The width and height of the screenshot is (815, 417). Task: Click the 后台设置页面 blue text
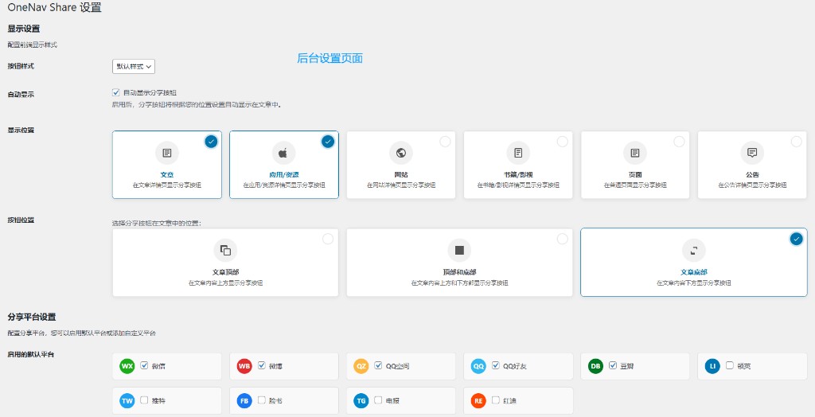point(330,58)
